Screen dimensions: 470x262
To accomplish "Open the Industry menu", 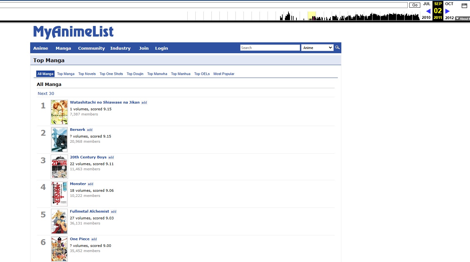I will click(x=120, y=48).
